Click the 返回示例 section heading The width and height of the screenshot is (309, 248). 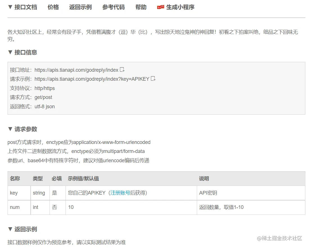pyautogui.click(x=26, y=229)
